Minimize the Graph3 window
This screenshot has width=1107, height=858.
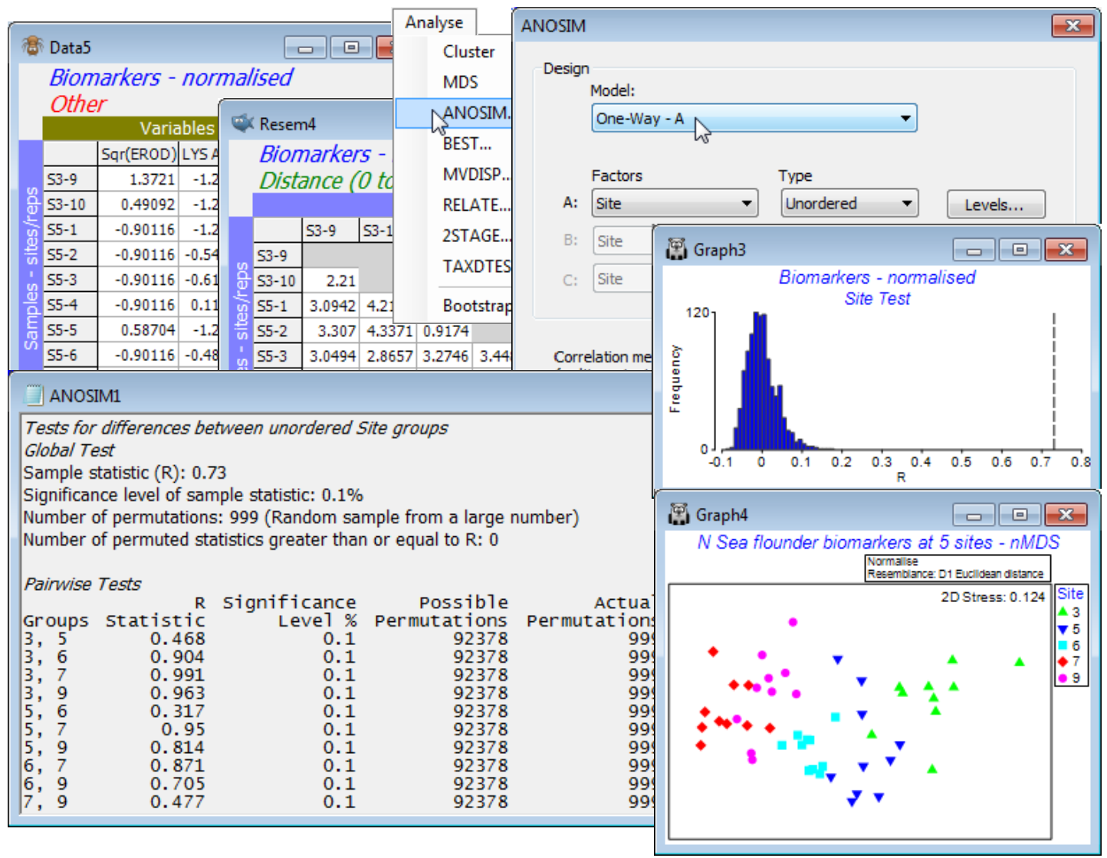point(974,250)
